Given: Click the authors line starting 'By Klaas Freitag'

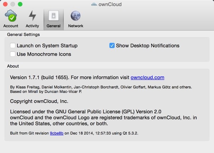Looking at the screenshot, I should (x=101, y=87).
